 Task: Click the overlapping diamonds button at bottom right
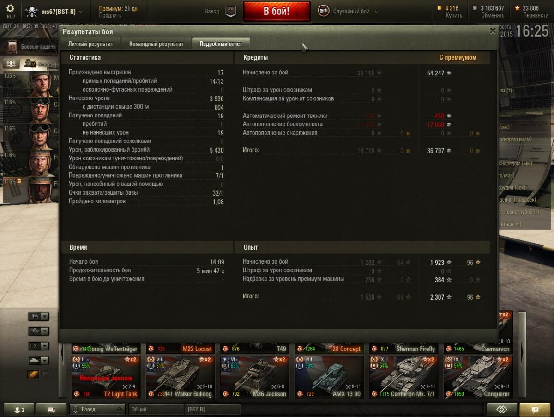coord(501,410)
